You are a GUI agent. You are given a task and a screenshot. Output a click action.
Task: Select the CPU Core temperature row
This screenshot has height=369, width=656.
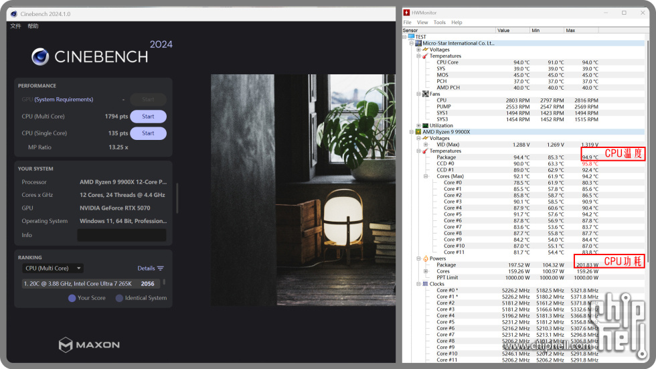517,62
